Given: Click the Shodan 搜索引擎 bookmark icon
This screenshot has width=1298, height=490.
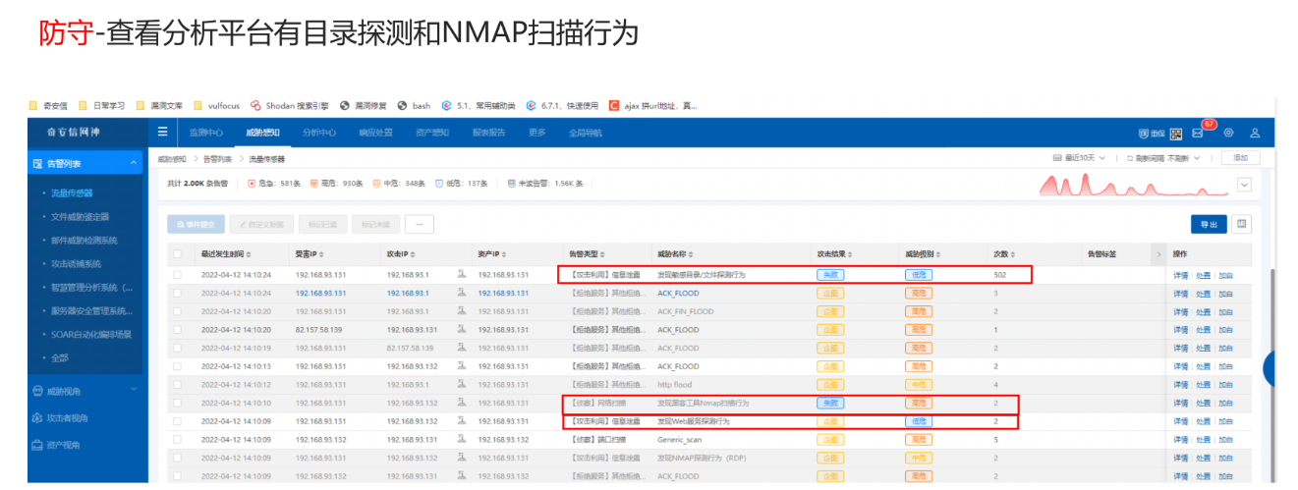Looking at the screenshot, I should pos(255,105).
